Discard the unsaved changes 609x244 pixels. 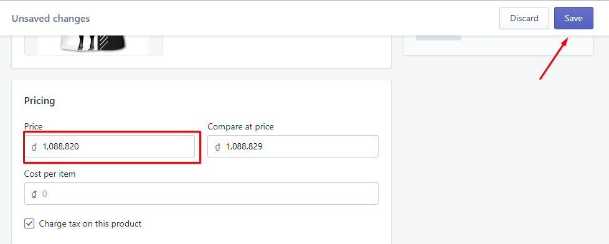[524, 18]
